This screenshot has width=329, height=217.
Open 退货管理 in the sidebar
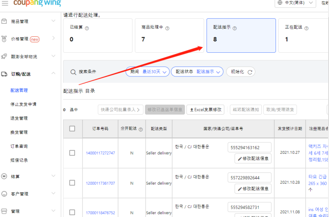coord(19,118)
